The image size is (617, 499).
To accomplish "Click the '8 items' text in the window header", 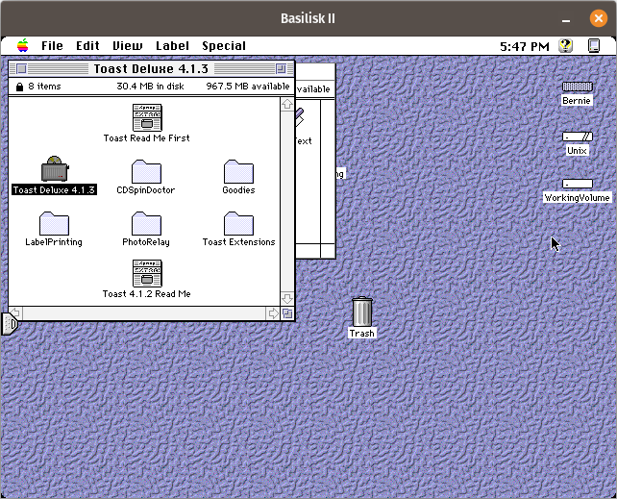I will pyautogui.click(x=44, y=87).
